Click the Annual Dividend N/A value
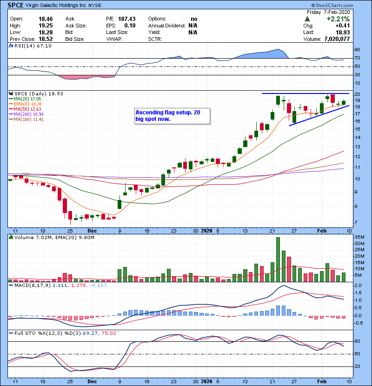Screen dimensions: 372x386 tap(193, 26)
